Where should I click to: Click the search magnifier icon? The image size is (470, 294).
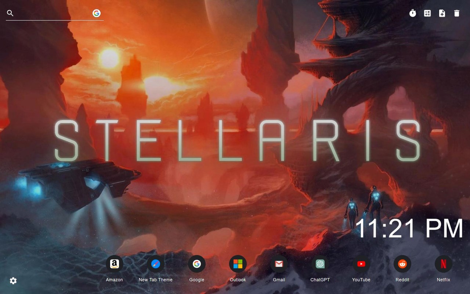coord(10,13)
